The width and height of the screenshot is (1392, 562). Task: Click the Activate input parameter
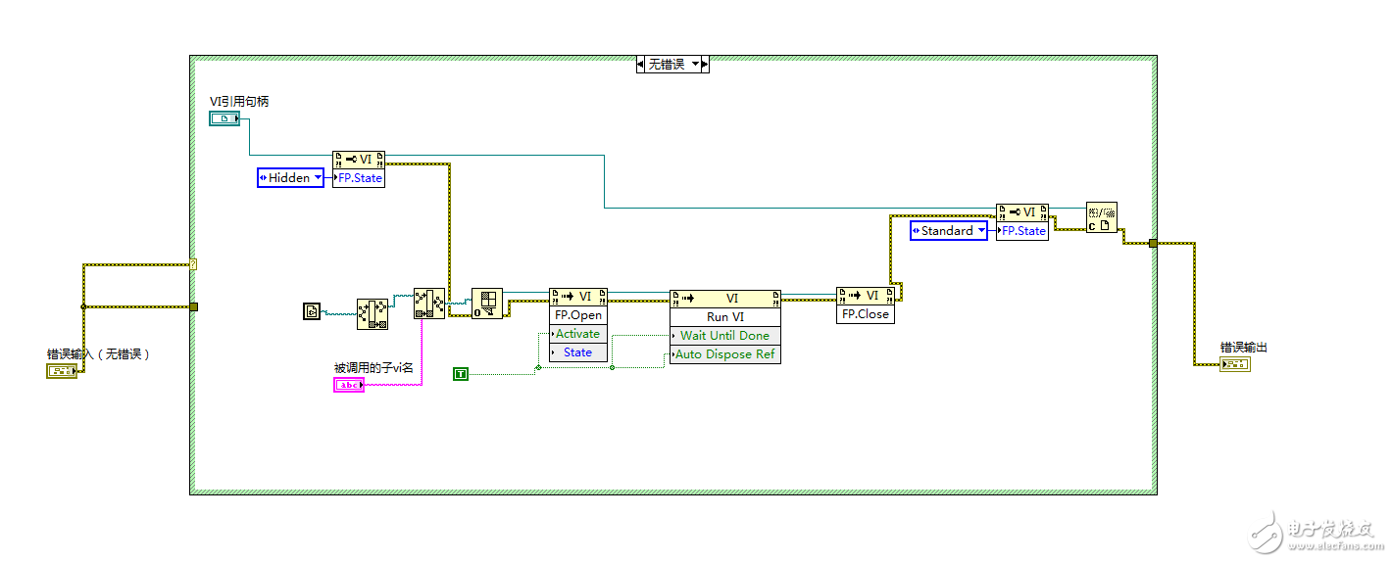[x=578, y=334]
